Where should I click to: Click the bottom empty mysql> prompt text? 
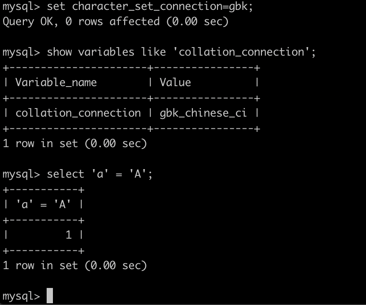(x=21, y=296)
